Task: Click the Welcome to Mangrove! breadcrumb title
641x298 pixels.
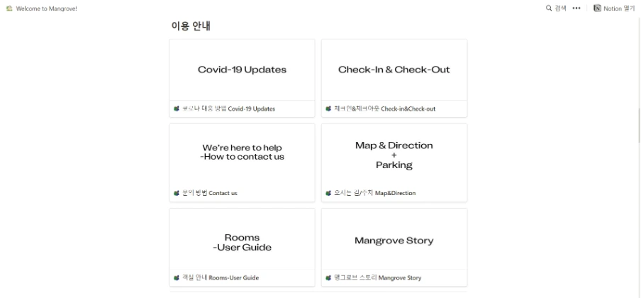Action: click(x=47, y=9)
